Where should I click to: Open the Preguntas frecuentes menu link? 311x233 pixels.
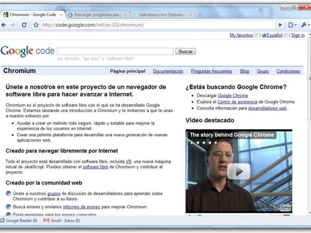[211, 71]
